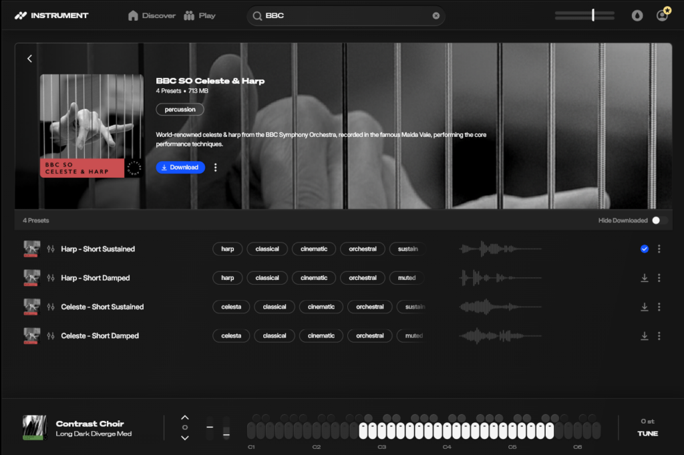Open more options beside the Download button
Screen dimensions: 684x455
pos(215,168)
